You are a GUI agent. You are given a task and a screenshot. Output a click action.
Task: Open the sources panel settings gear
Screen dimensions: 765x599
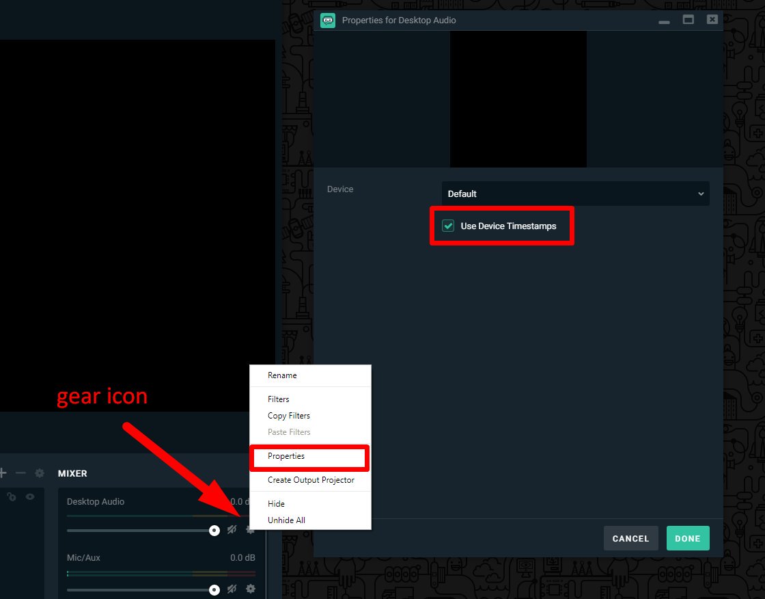39,472
